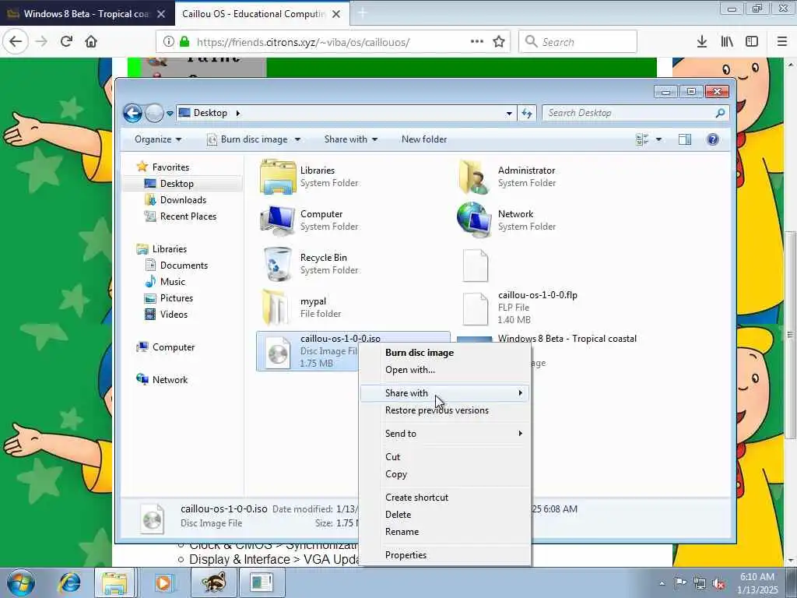
Task: Expand Share with context submenu
Action: tap(444, 393)
